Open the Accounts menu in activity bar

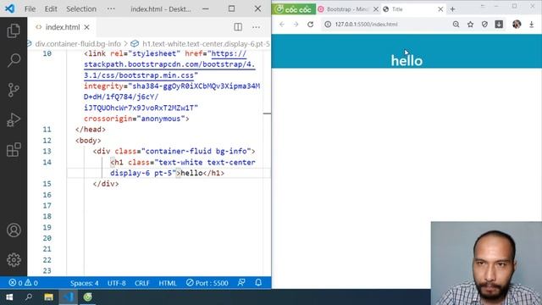pyautogui.click(x=14, y=230)
